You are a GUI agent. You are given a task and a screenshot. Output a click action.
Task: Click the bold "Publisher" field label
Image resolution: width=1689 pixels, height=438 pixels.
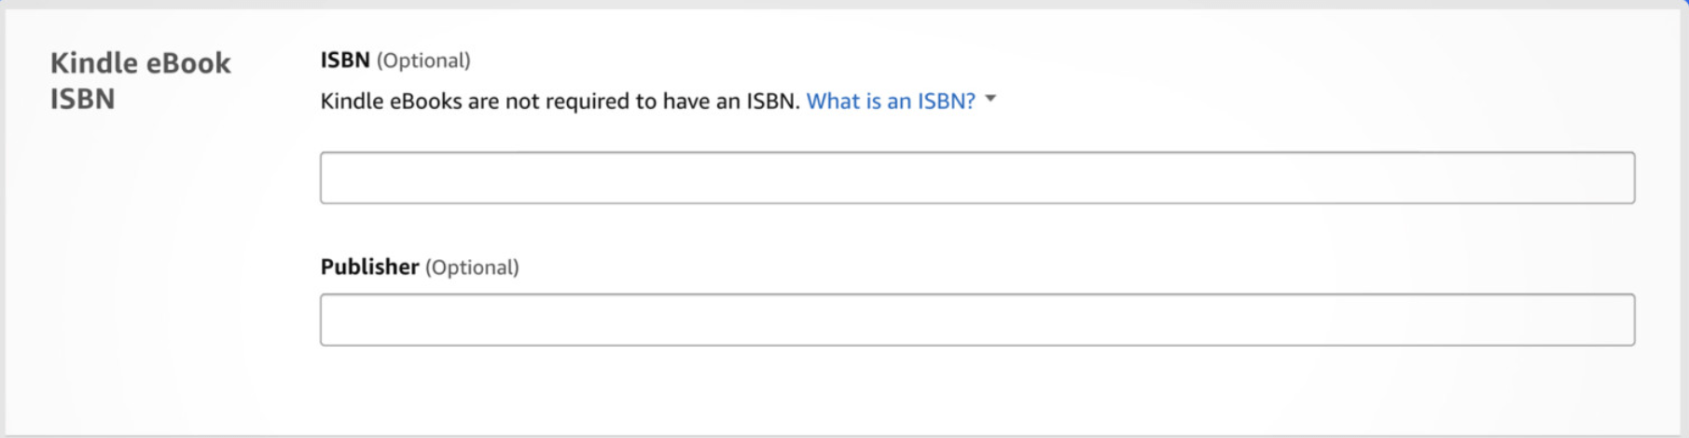coord(369,267)
